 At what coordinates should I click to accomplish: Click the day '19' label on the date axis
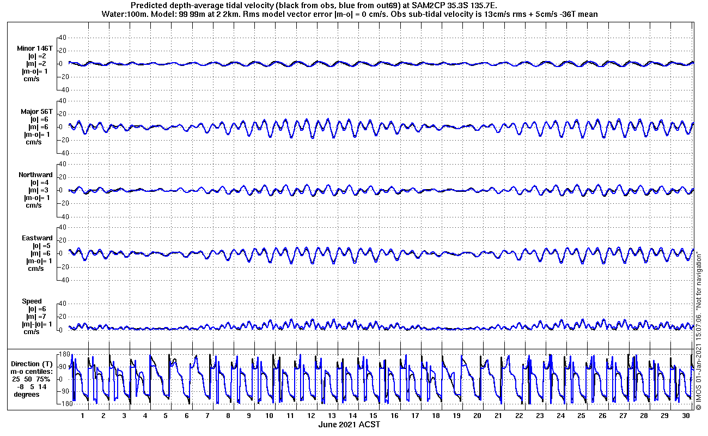click(x=457, y=415)
